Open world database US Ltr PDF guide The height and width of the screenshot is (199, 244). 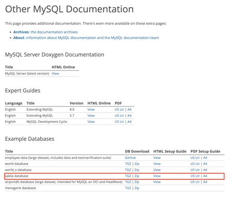coord(195,164)
